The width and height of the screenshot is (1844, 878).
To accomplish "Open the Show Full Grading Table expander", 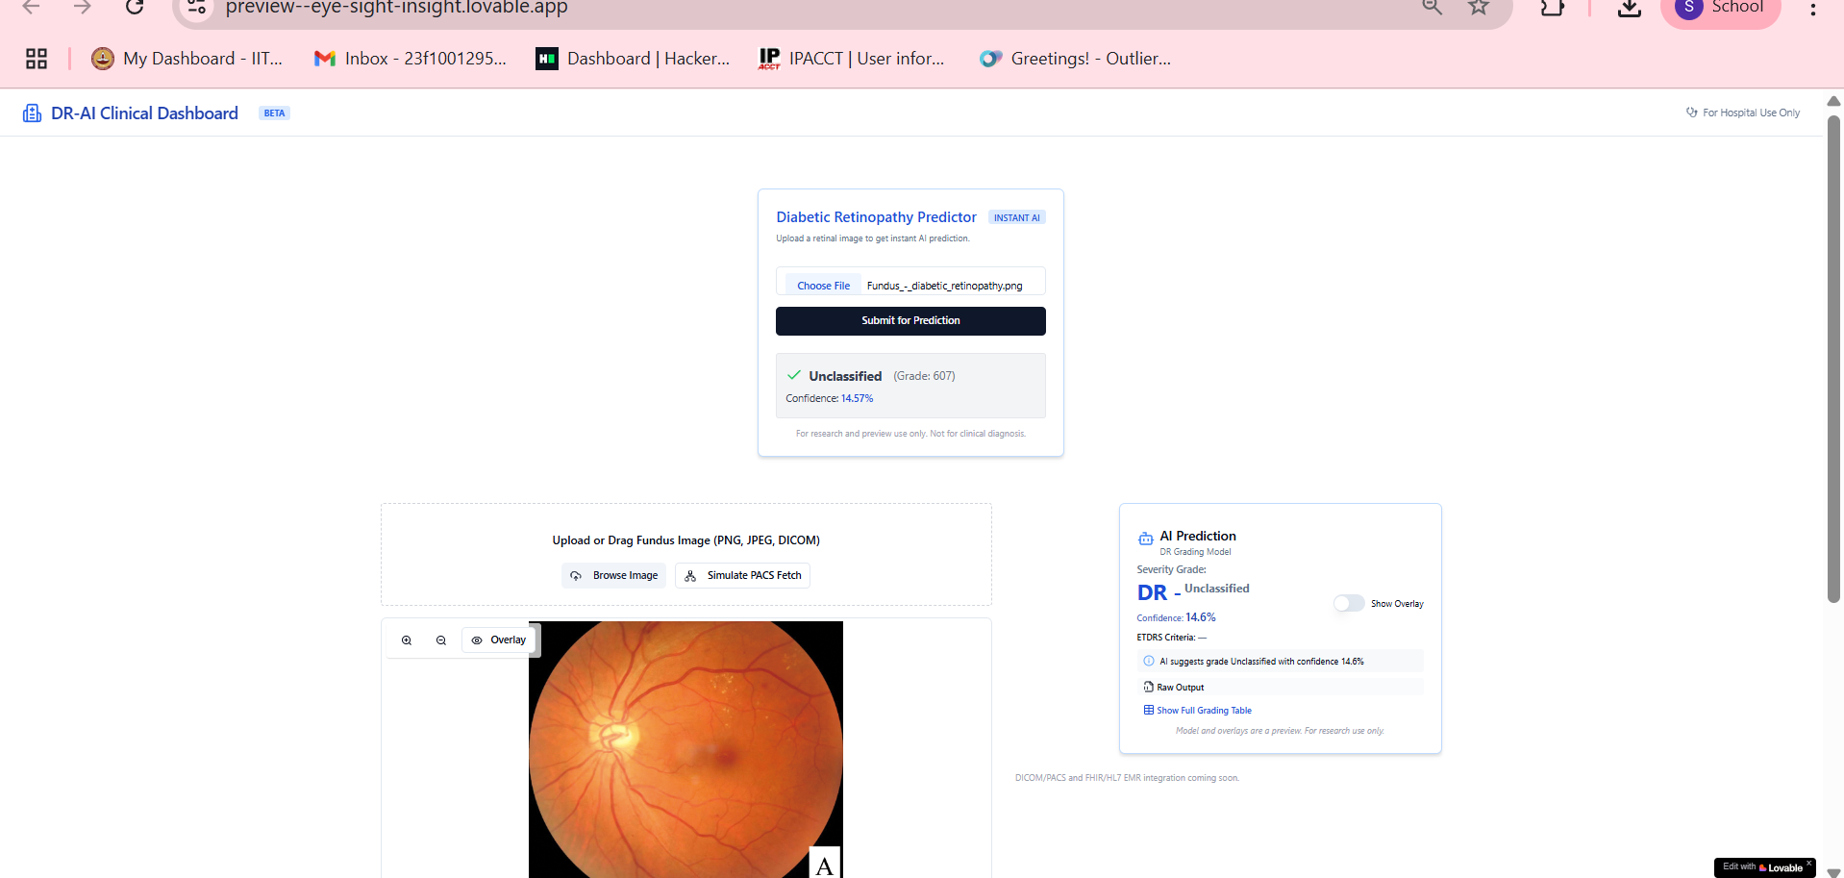I will pos(1203,710).
